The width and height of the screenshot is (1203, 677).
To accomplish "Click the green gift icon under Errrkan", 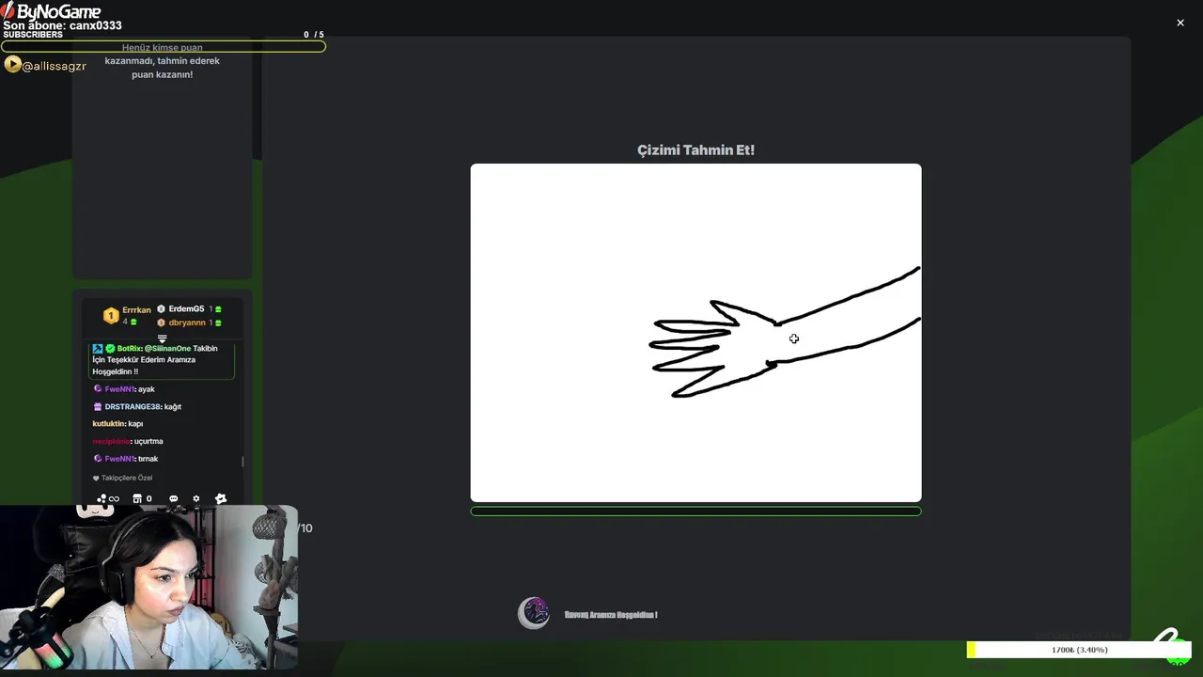I will [133, 323].
